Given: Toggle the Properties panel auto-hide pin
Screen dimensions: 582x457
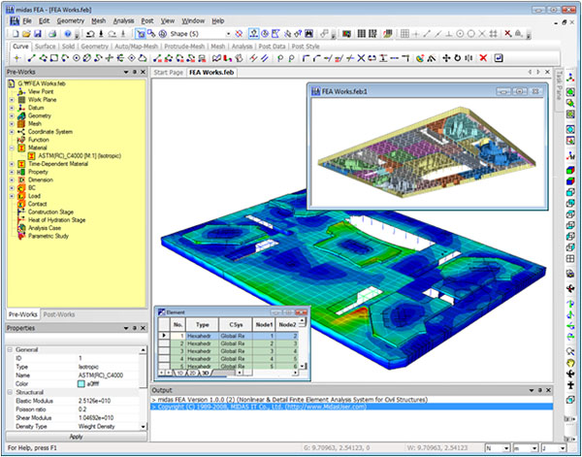Looking at the screenshot, I should (135, 328).
